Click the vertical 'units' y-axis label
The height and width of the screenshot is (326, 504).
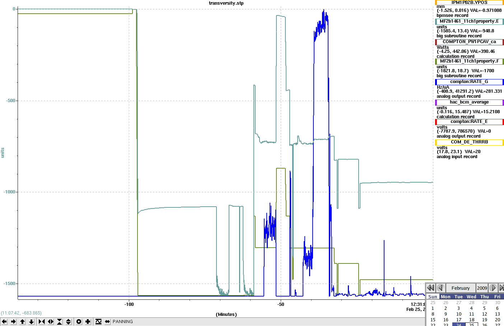click(x=3, y=153)
